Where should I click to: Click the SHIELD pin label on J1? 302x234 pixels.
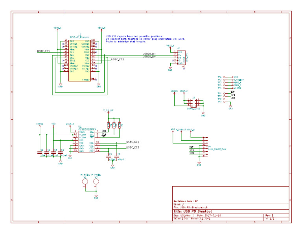(86, 80)
